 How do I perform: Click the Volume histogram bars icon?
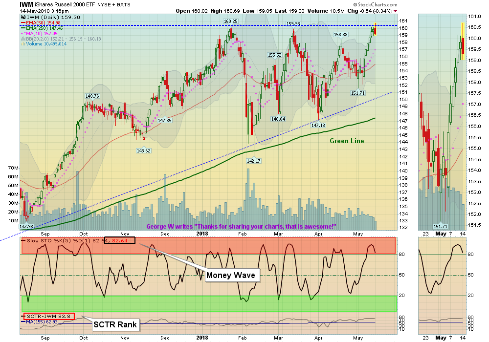click(23, 43)
